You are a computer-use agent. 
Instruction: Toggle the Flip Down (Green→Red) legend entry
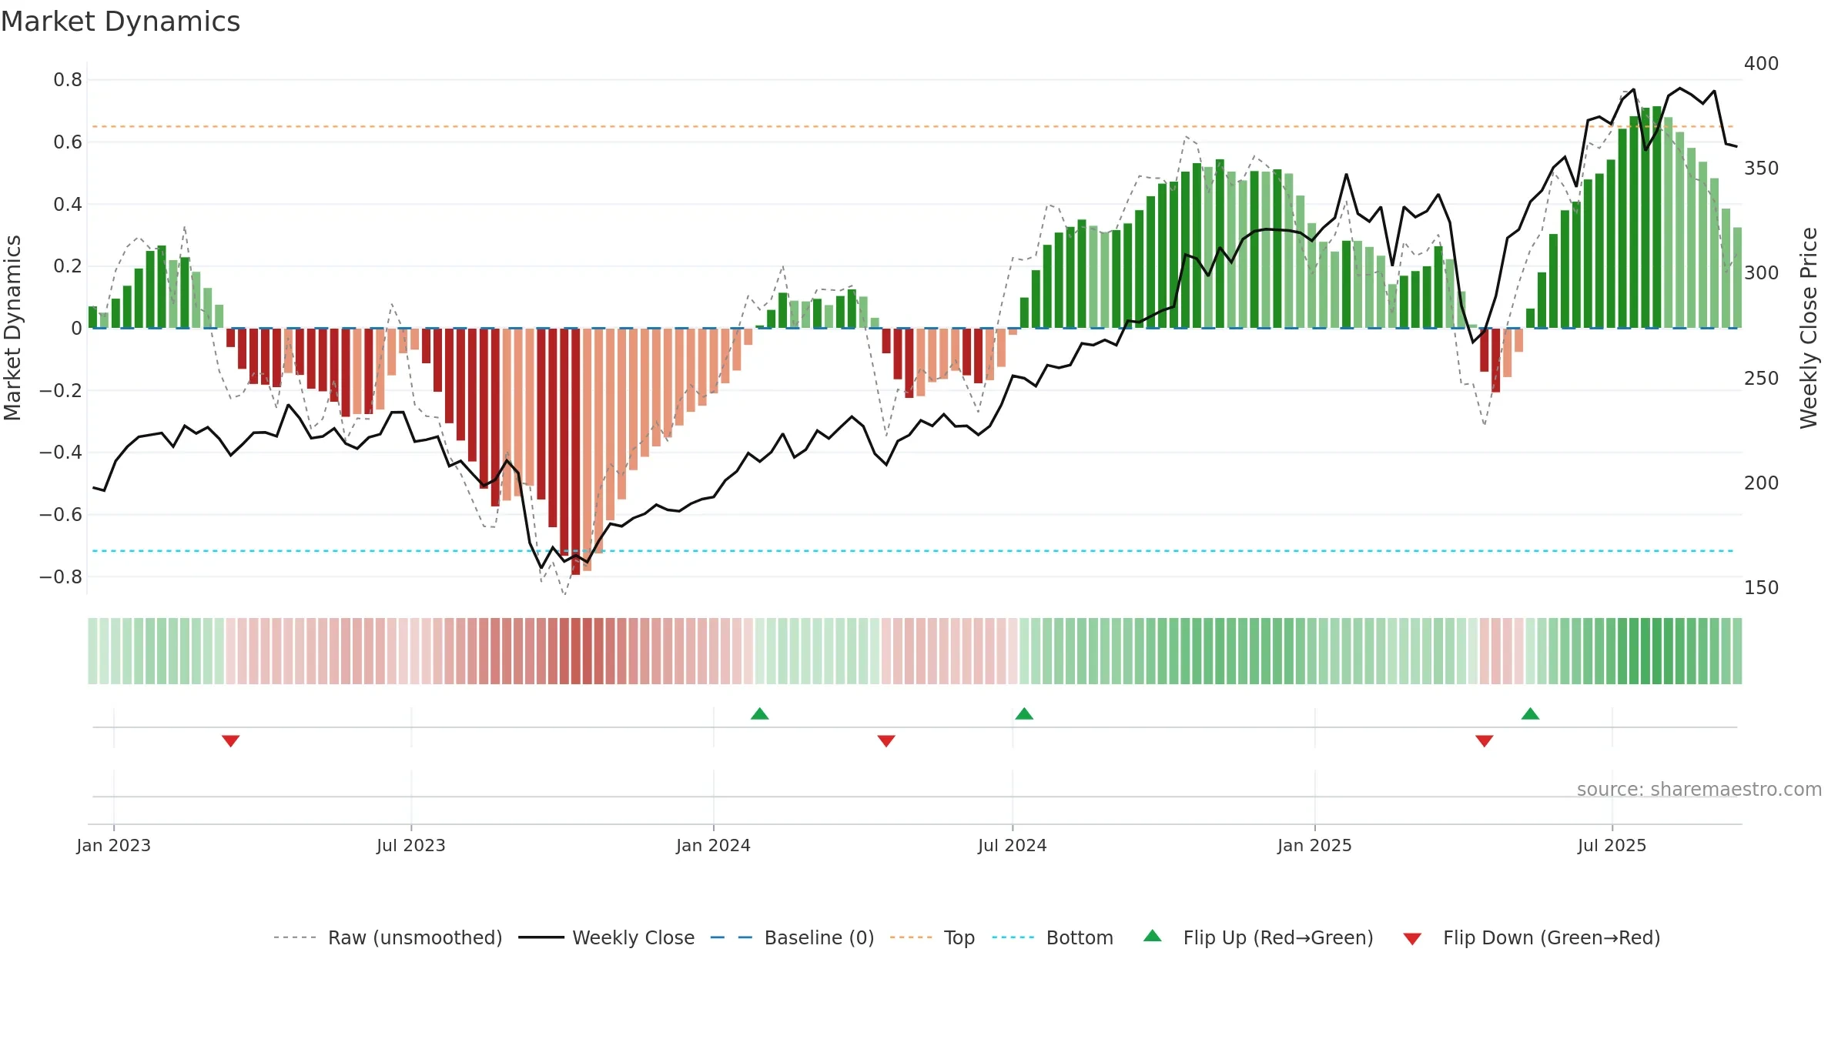tap(1531, 937)
